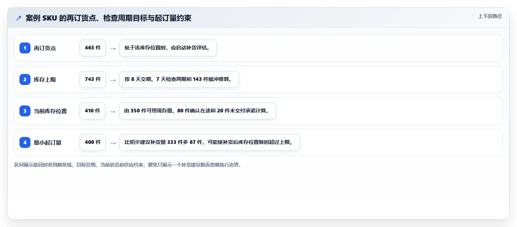Click the footer text starting 区间展示能同时看到
The image size is (517, 227).
[x=127, y=165]
